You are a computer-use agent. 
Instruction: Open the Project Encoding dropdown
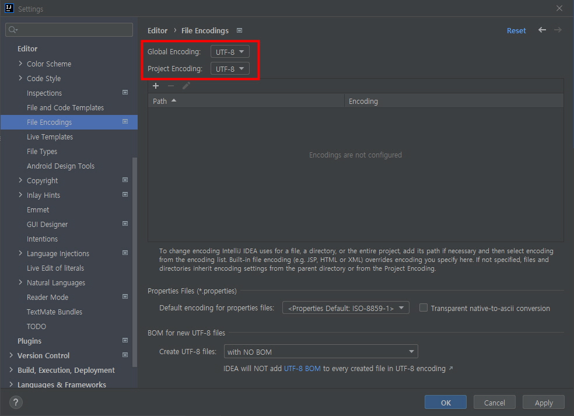(230, 68)
